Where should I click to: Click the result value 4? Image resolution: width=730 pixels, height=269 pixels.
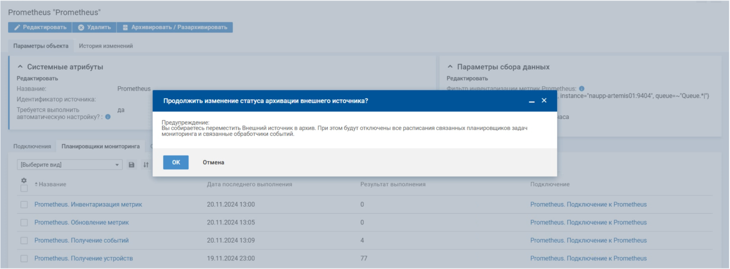(362, 241)
